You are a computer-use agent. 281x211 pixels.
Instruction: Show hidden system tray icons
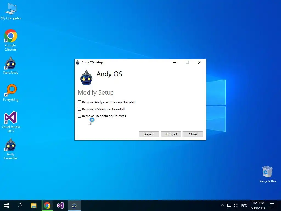(x=222, y=206)
